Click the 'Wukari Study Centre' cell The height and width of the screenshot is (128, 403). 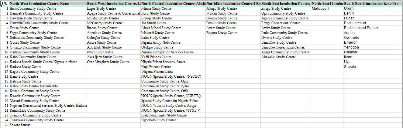tap(233, 13)
